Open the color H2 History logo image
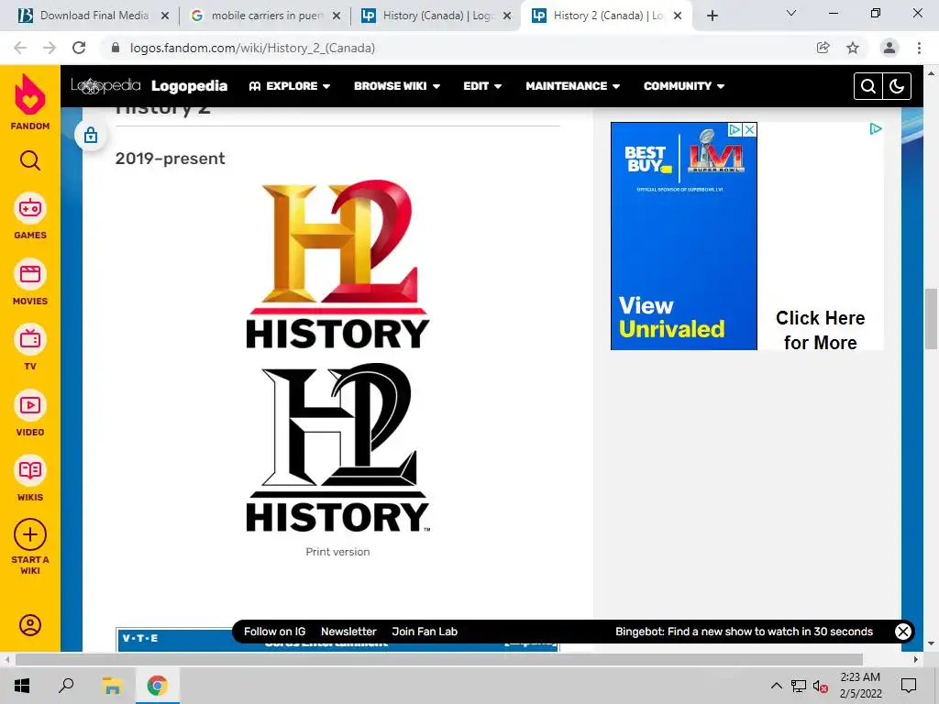Viewport: 939px width, 704px height. pyautogui.click(x=337, y=264)
